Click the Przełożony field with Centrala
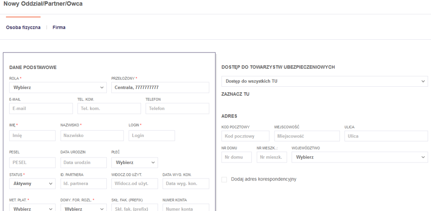The image size is (431, 211). point(160,87)
